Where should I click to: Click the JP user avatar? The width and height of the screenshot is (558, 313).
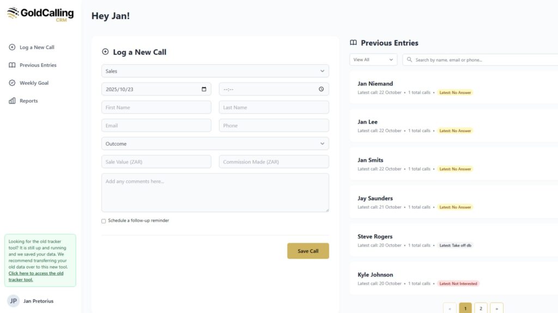pyautogui.click(x=14, y=301)
